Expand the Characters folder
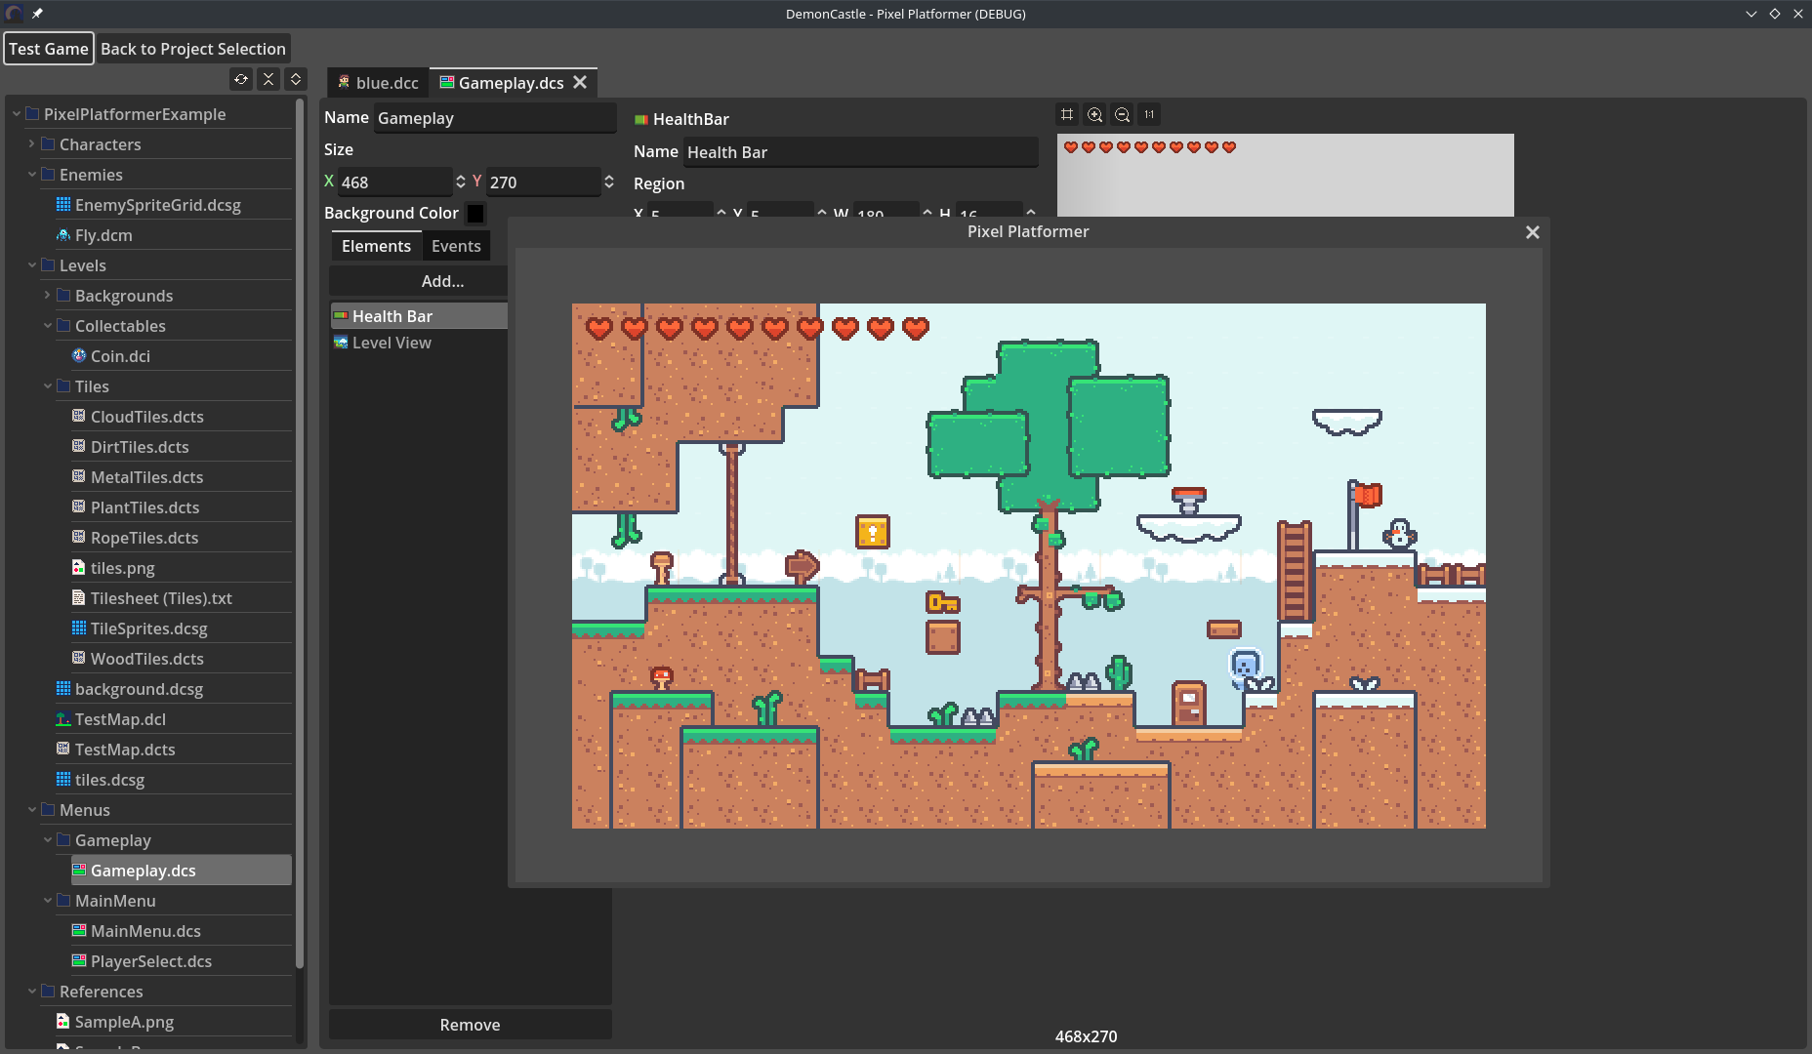Viewport: 1812px width, 1054px height. (32, 144)
